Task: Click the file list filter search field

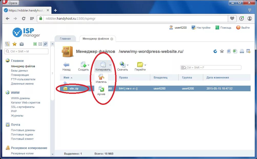Action: pyautogui.click(x=211, y=67)
